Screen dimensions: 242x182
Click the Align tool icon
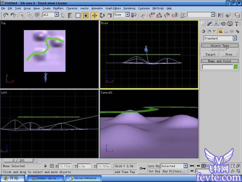tap(228, 15)
